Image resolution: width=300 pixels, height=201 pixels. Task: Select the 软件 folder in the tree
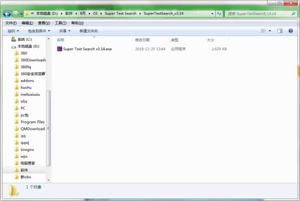(x=24, y=170)
